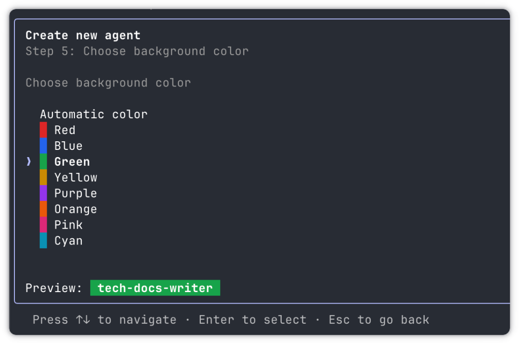Screen dimensions: 519x344
Task: Select the highlighted Green option
Action: 72,162
